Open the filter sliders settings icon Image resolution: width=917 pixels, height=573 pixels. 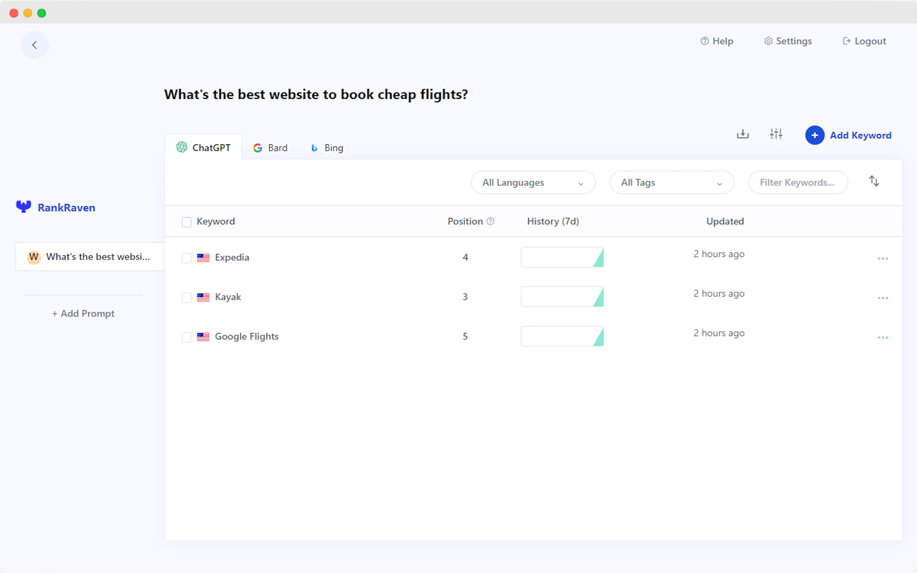point(775,134)
